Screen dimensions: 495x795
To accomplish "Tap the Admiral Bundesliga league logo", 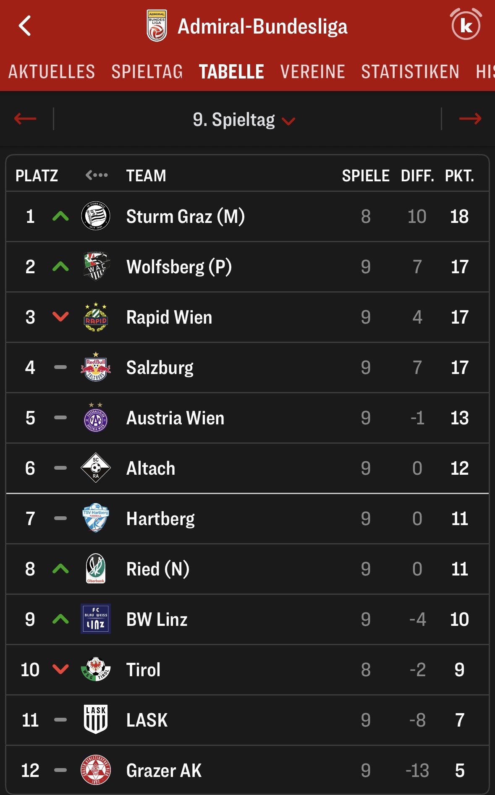I will tap(157, 26).
